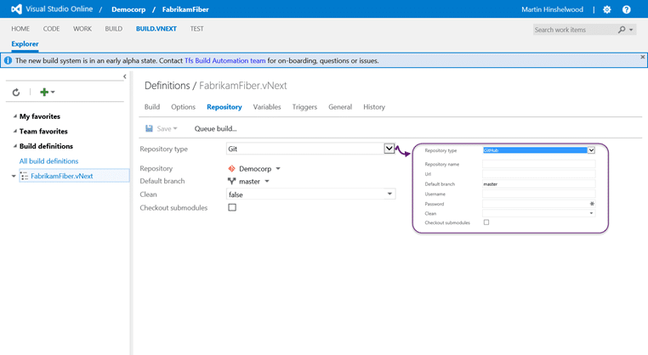Image resolution: width=648 pixels, height=355 pixels.
Task: Open the Tfs Build Automation team link
Action: click(225, 60)
